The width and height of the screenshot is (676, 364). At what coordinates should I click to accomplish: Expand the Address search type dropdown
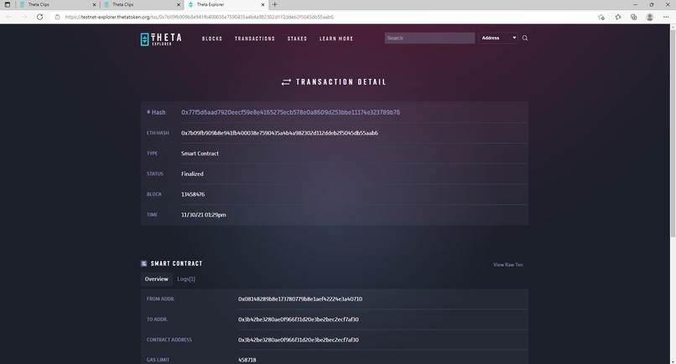click(x=498, y=38)
